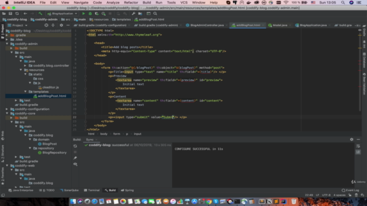Viewport: 367px width, 206px height.
Task: Toggle the read-only lock icon in the status bar
Action: 350,195
